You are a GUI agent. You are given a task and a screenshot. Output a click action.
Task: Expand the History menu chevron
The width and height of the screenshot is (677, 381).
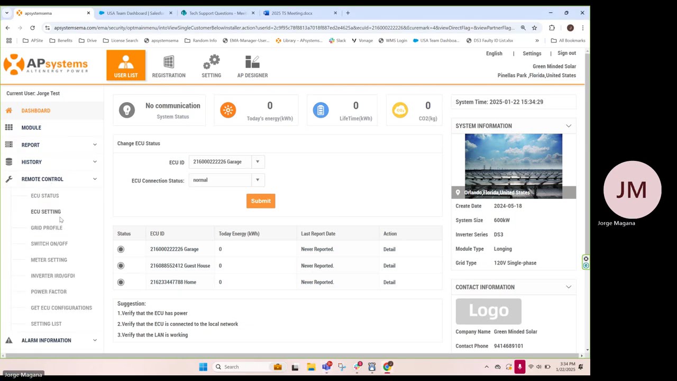click(95, 162)
